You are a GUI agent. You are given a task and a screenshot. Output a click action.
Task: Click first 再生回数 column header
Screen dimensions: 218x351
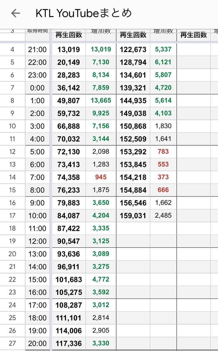tap(69, 35)
